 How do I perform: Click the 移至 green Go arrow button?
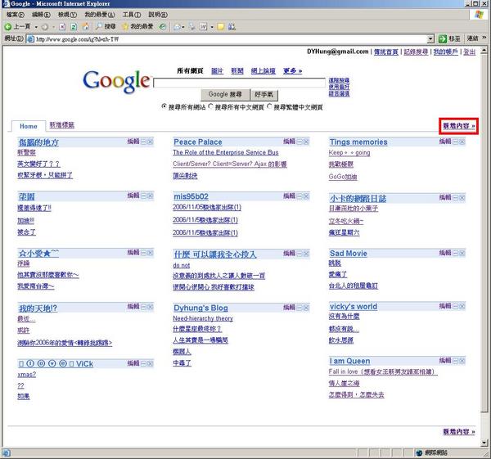[x=449, y=38]
